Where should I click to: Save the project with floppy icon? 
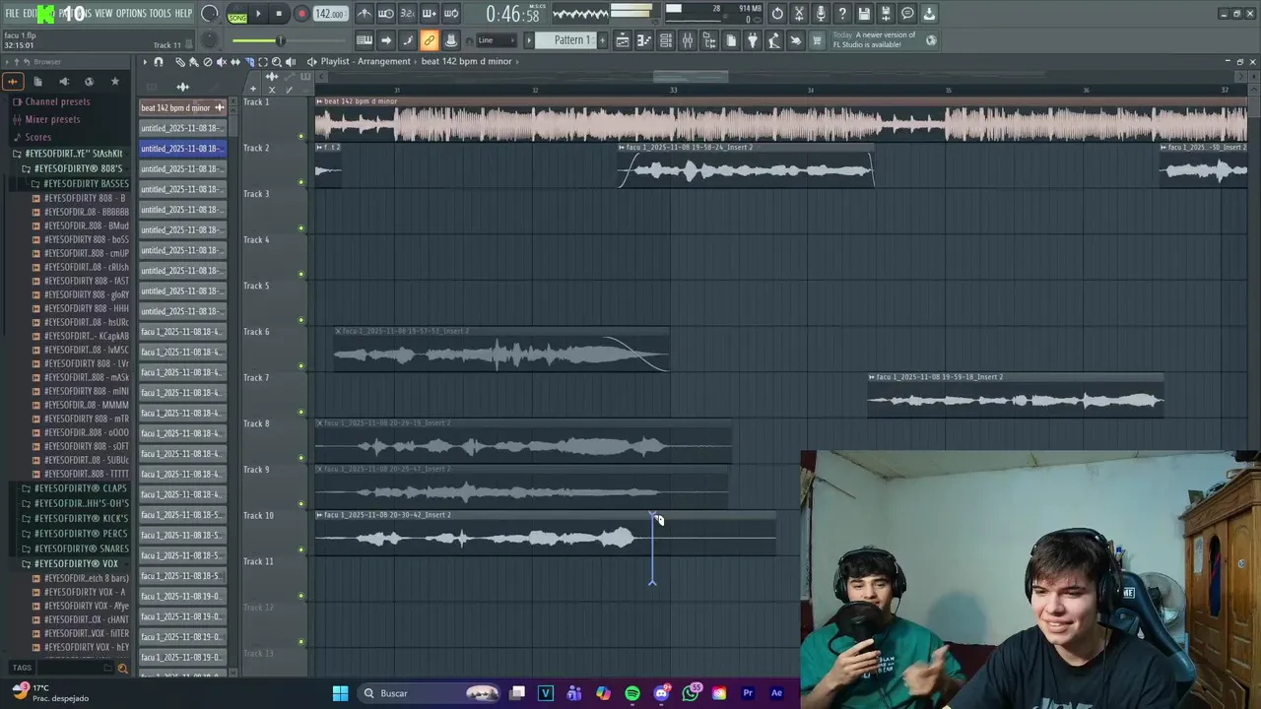[864, 14]
